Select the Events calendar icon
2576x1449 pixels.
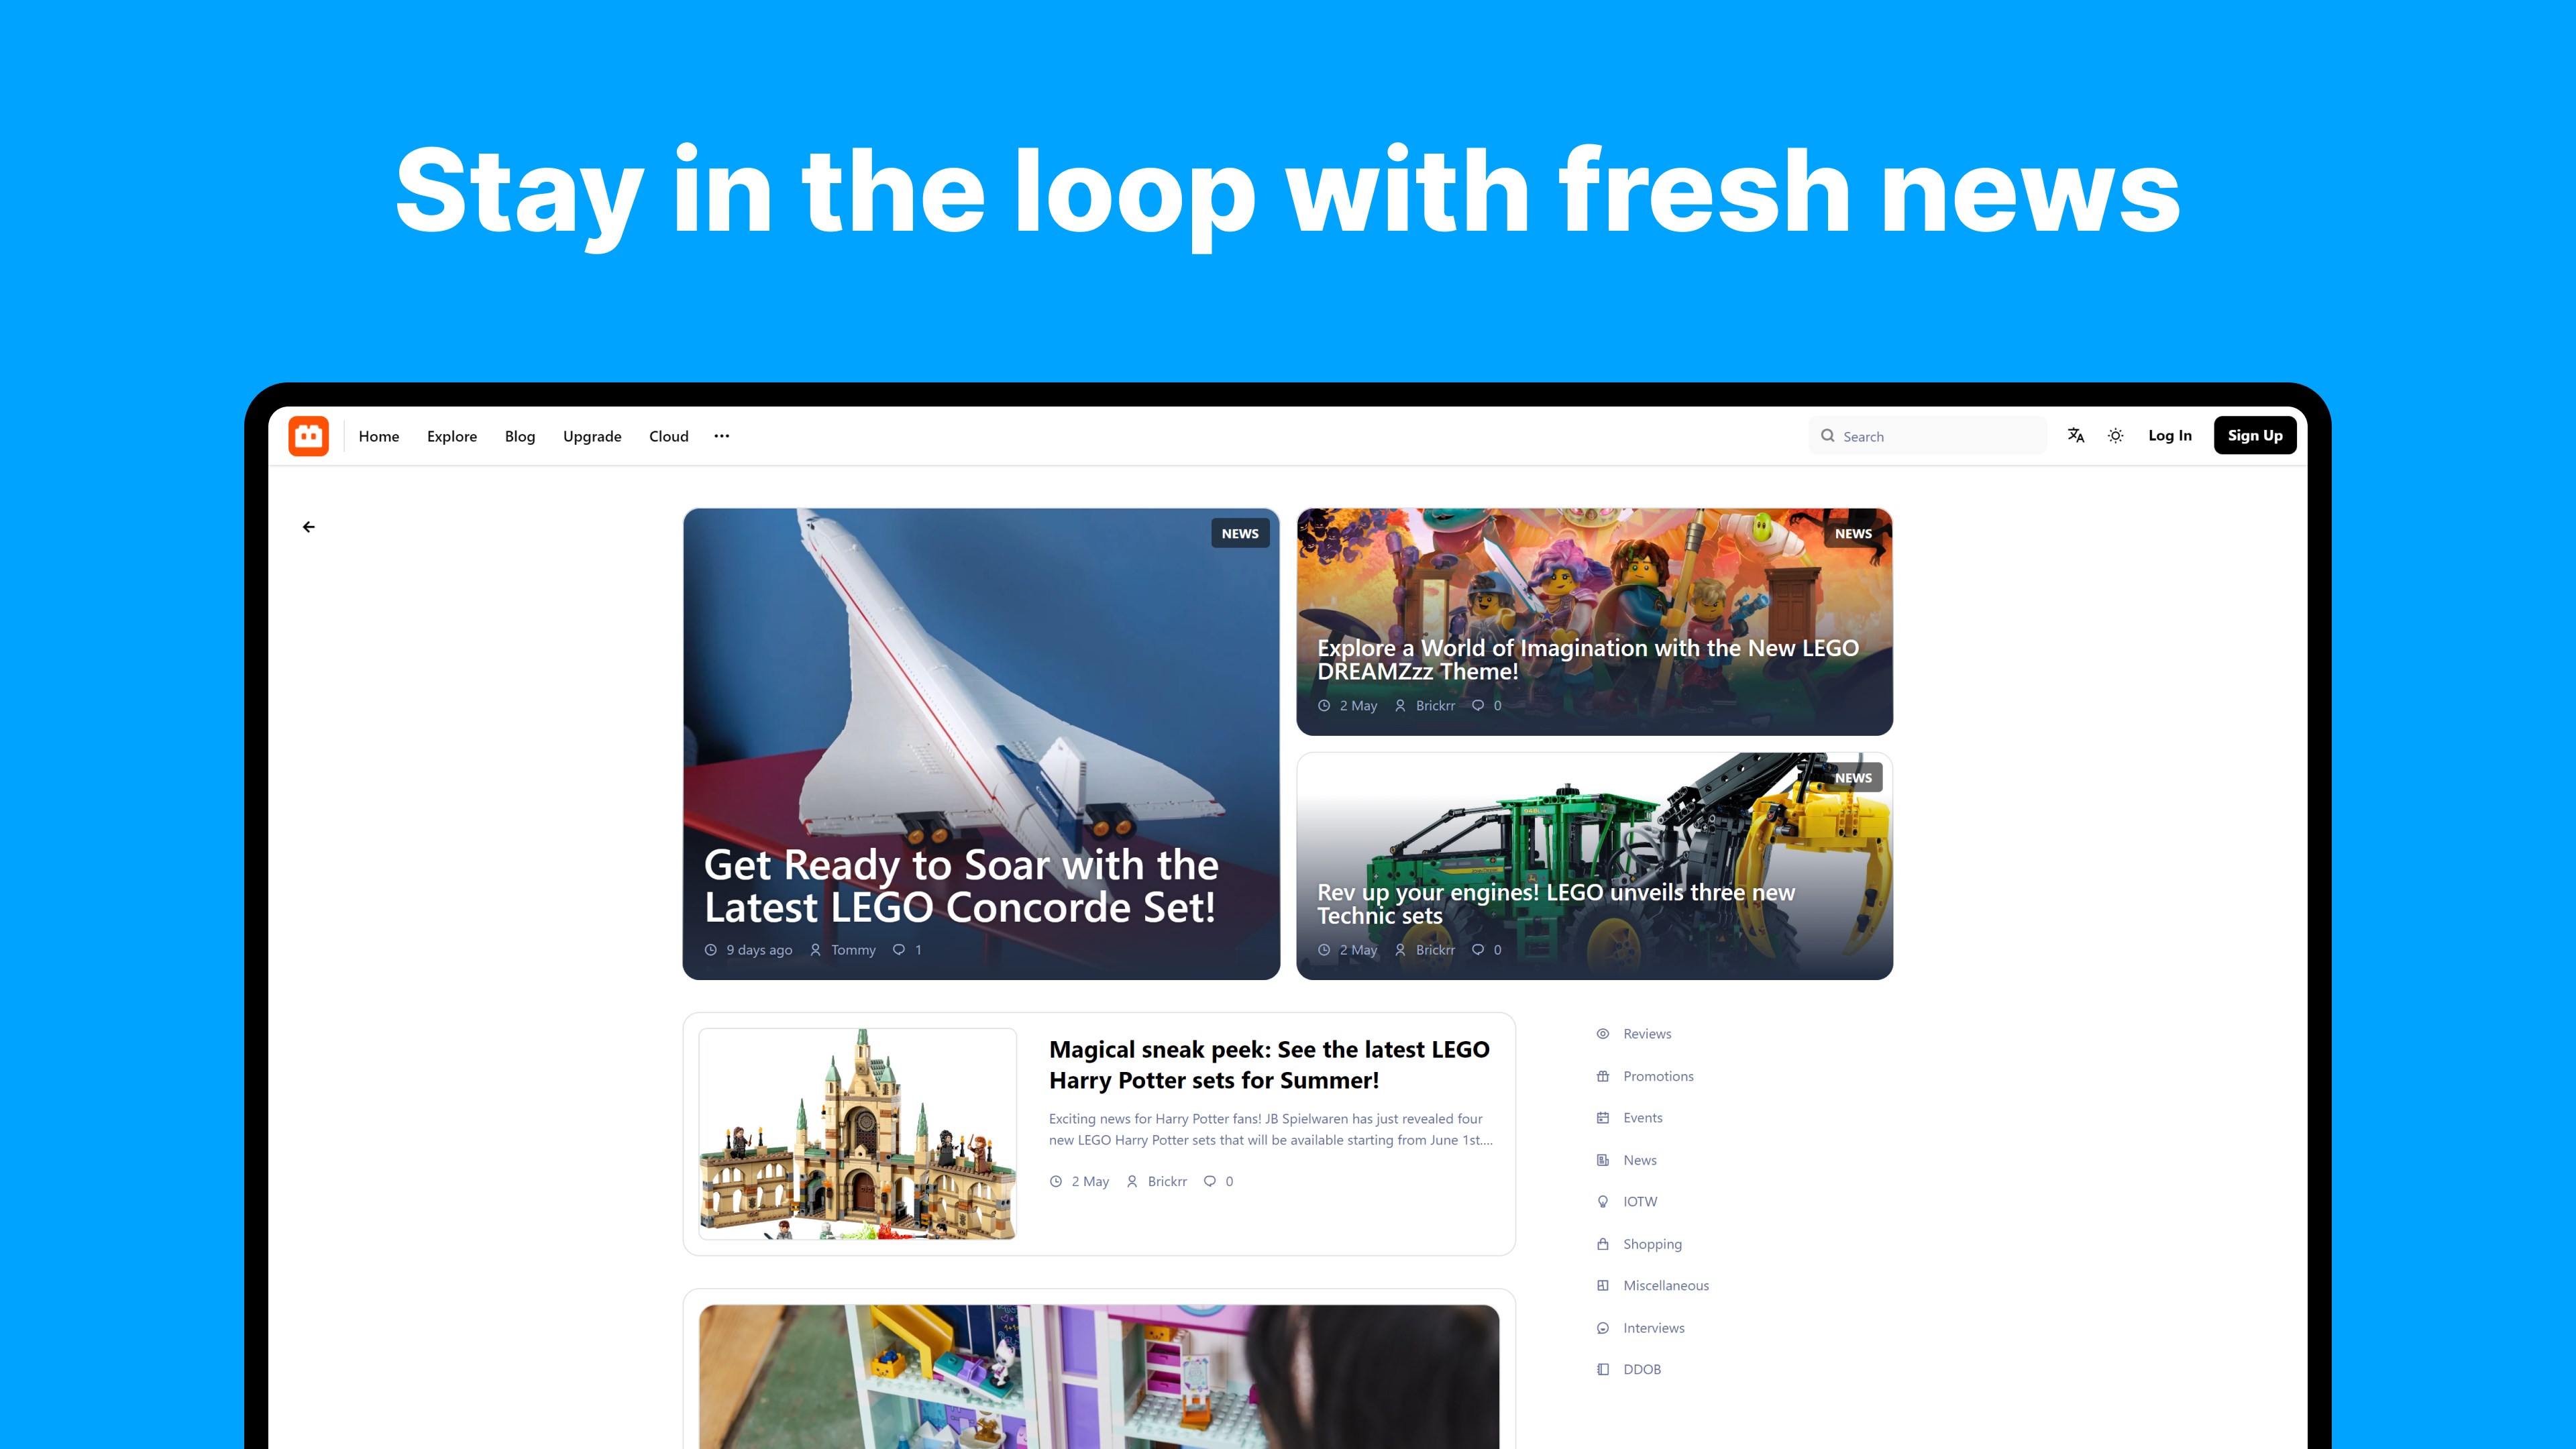[x=1603, y=1118]
